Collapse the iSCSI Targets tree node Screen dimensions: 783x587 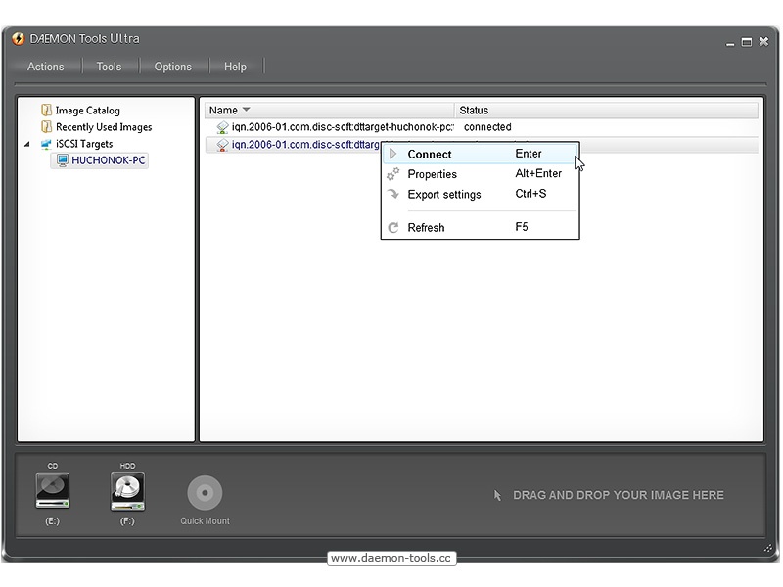point(27,144)
